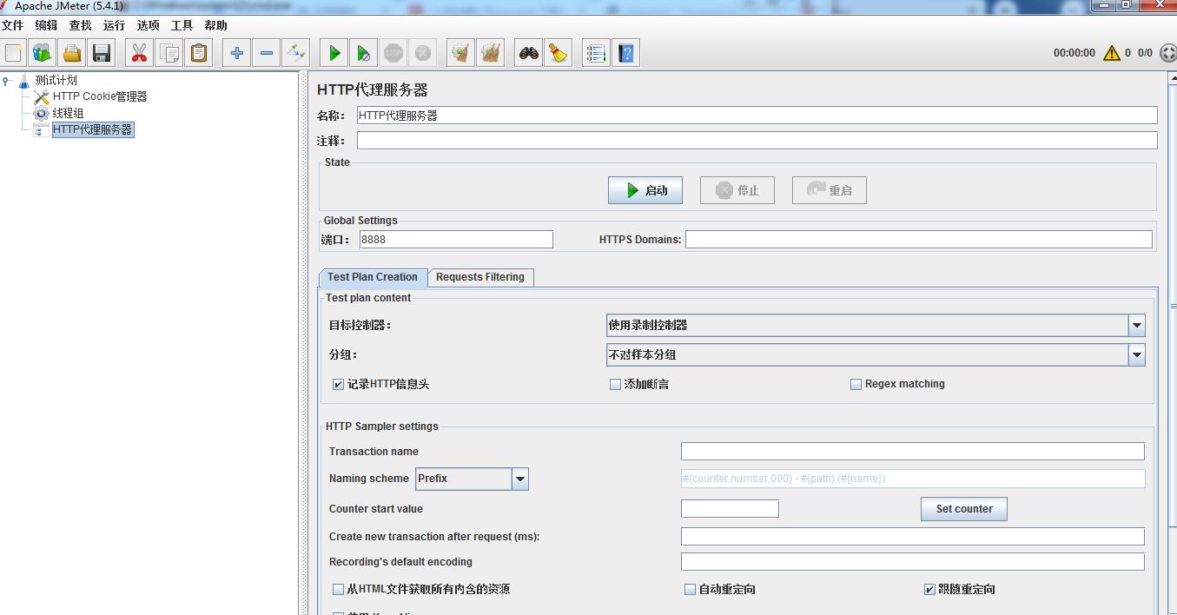Viewport: 1177px width, 615px height.
Task: Open the 运行 menu
Action: (114, 25)
